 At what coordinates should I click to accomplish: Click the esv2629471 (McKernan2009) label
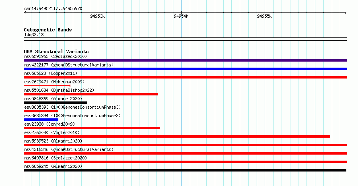coord(54,82)
